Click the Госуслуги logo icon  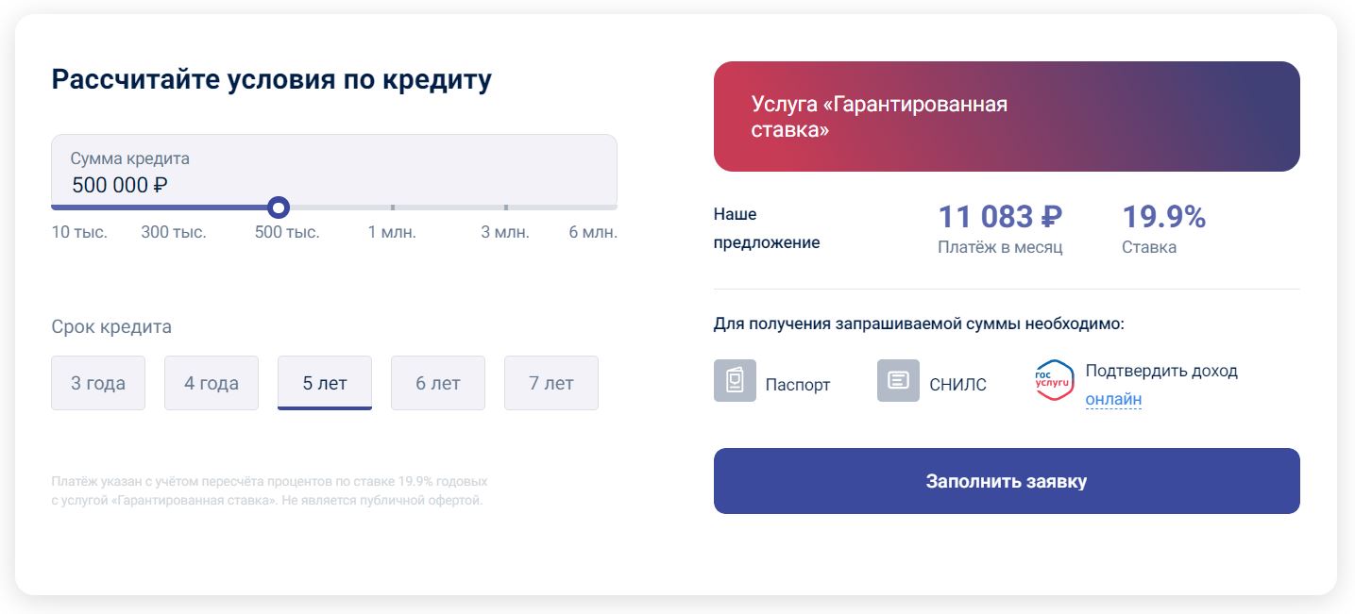1055,381
